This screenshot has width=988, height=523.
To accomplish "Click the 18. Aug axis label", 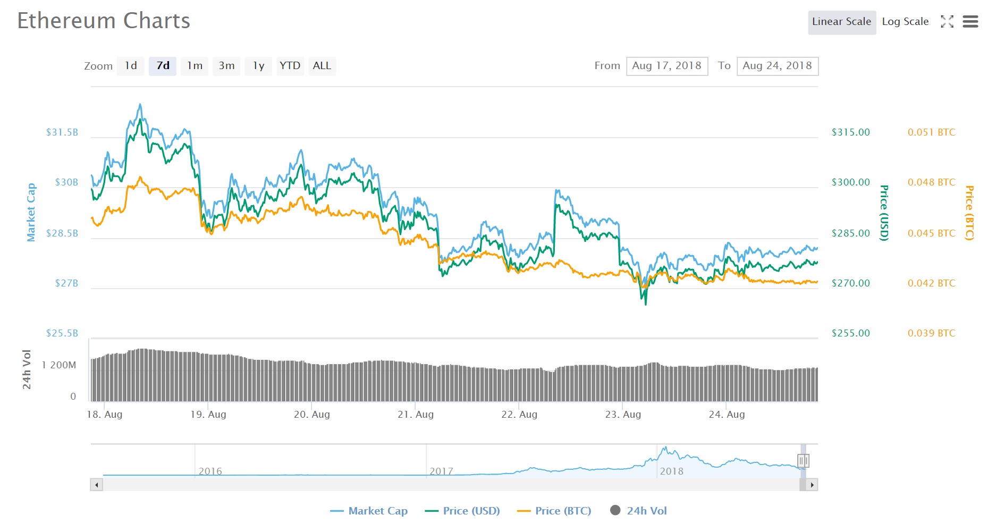I will pyautogui.click(x=105, y=415).
